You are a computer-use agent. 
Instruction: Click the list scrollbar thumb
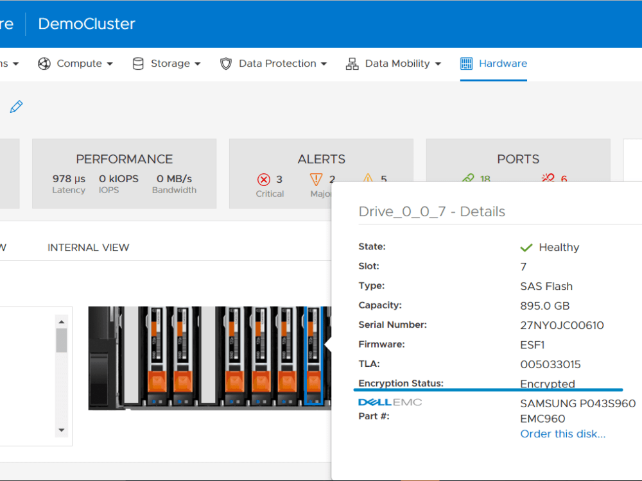click(x=62, y=340)
